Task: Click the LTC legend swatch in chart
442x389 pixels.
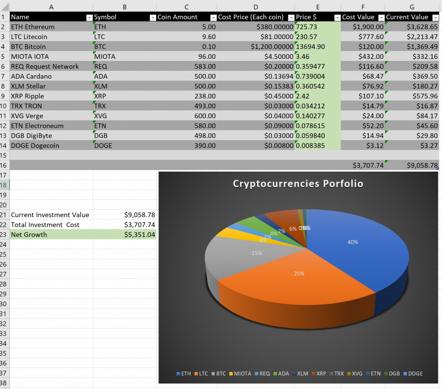Action: pos(196,374)
